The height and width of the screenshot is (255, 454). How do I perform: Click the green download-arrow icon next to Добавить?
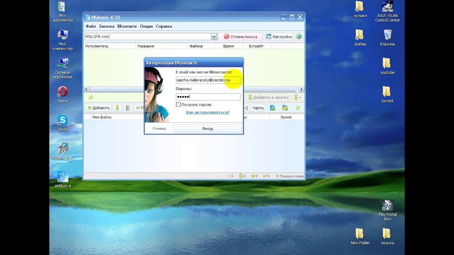tap(117, 108)
